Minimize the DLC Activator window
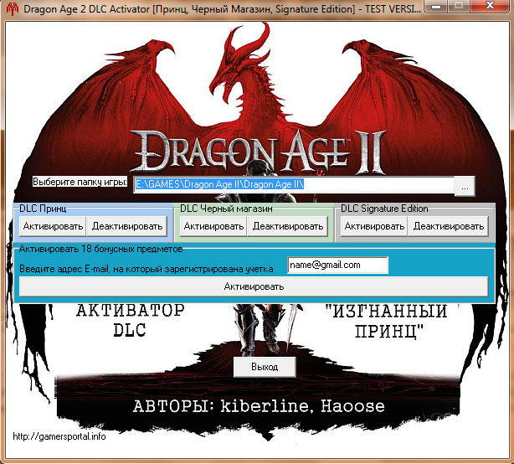 coord(436,6)
